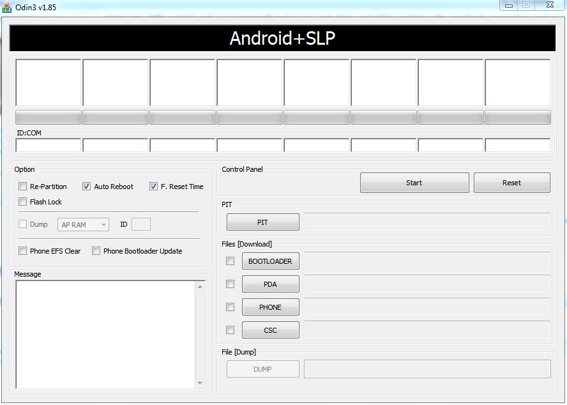
Task: Enable Phone Bootloader Update option
Action: tap(96, 251)
